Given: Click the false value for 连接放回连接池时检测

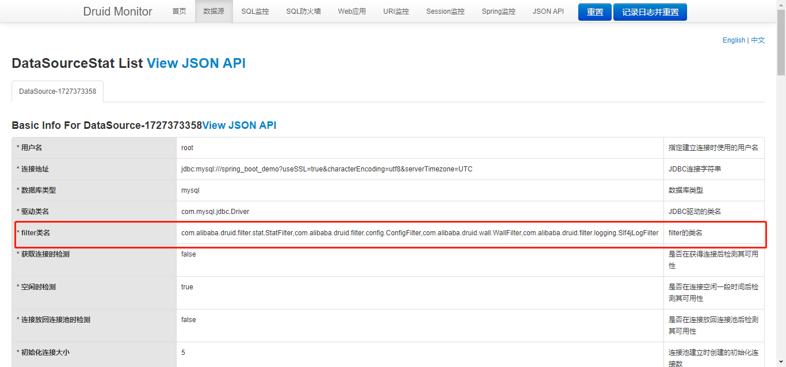Looking at the screenshot, I should (189, 320).
